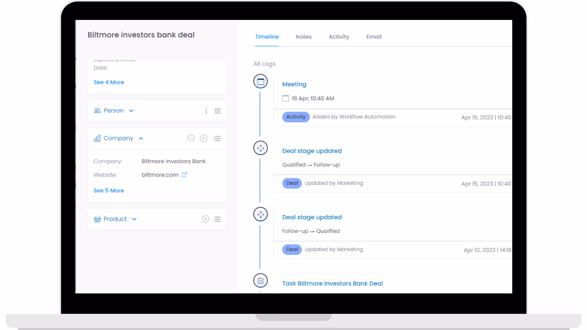
Task: Expand the Person section chevron
Action: click(x=131, y=111)
